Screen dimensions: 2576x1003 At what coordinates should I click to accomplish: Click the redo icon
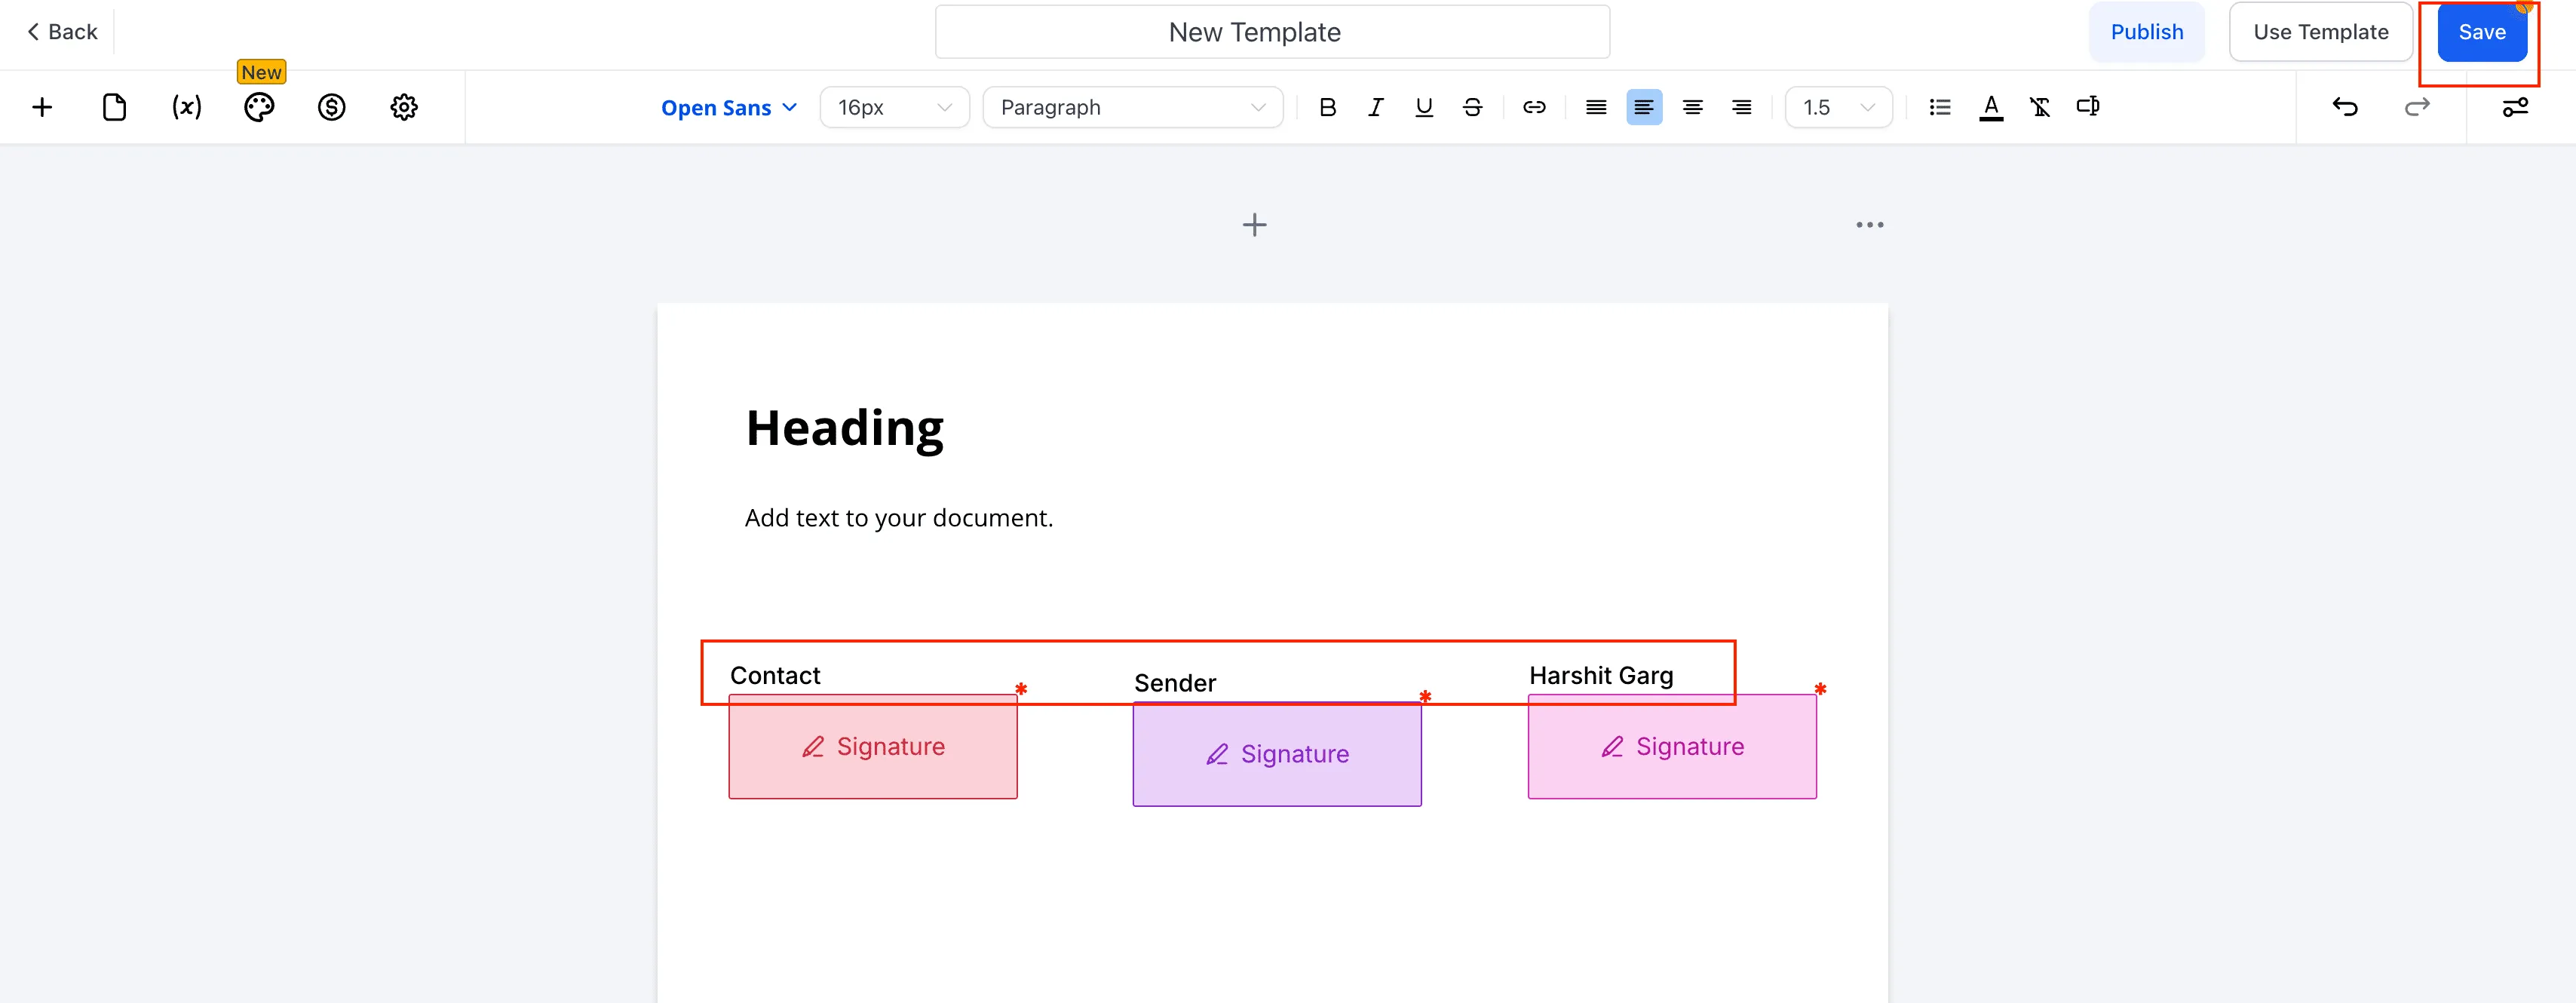tap(2417, 107)
